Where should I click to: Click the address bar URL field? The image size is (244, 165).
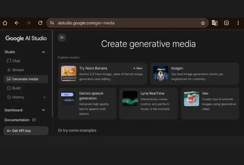(x=122, y=23)
